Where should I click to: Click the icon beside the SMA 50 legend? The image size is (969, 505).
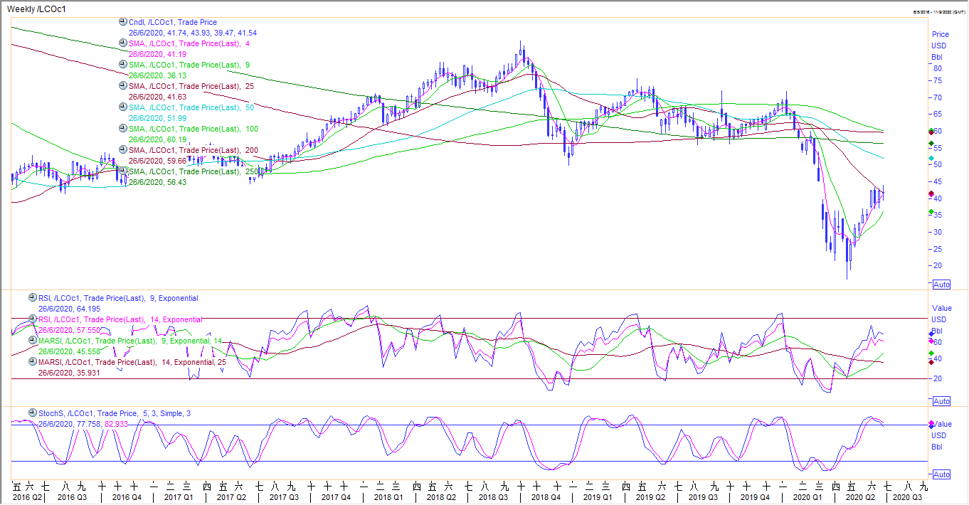[122, 107]
